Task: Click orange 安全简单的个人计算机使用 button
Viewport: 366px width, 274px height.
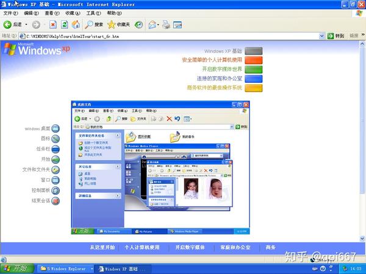Action: click(x=254, y=60)
